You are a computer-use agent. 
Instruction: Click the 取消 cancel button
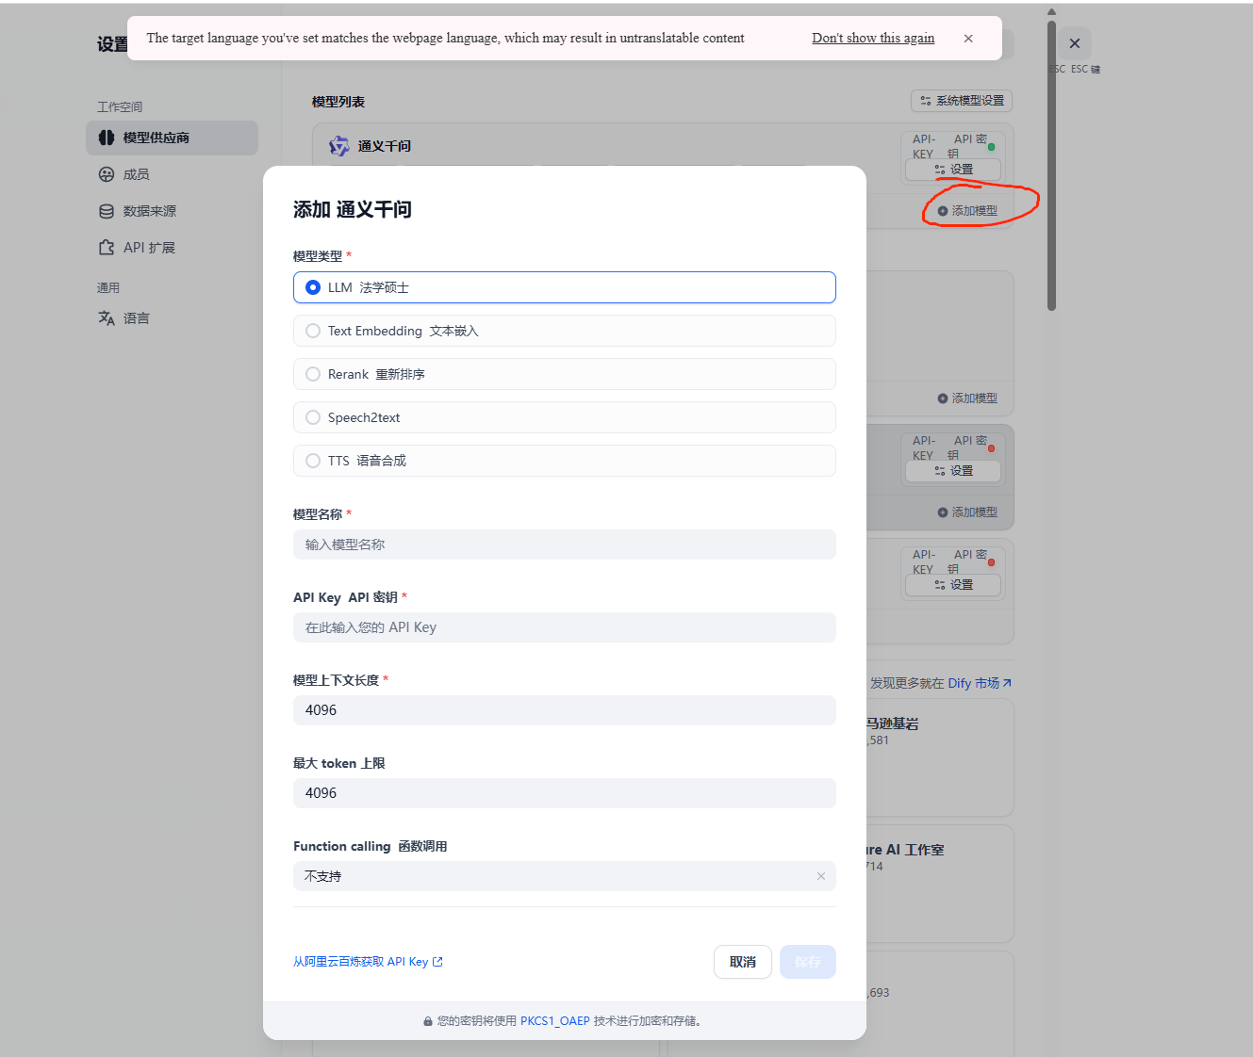click(743, 962)
